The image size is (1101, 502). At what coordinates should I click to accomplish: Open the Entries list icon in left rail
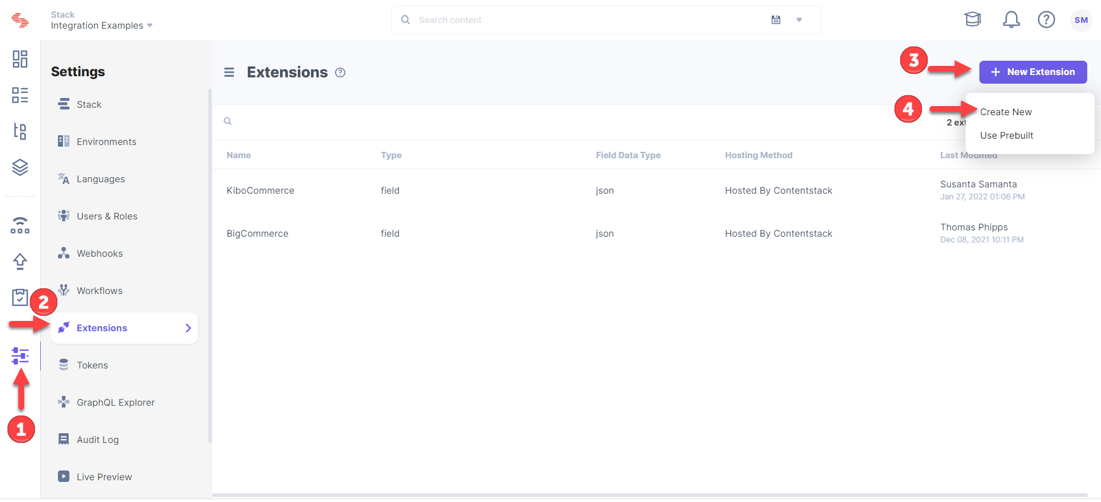(x=20, y=95)
